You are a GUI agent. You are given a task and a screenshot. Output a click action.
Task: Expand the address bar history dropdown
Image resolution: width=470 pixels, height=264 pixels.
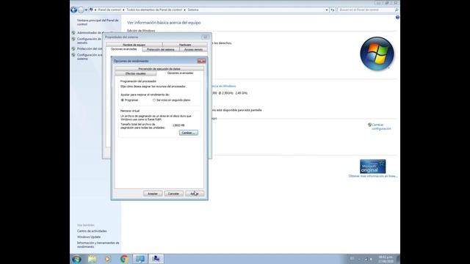tap(327, 10)
